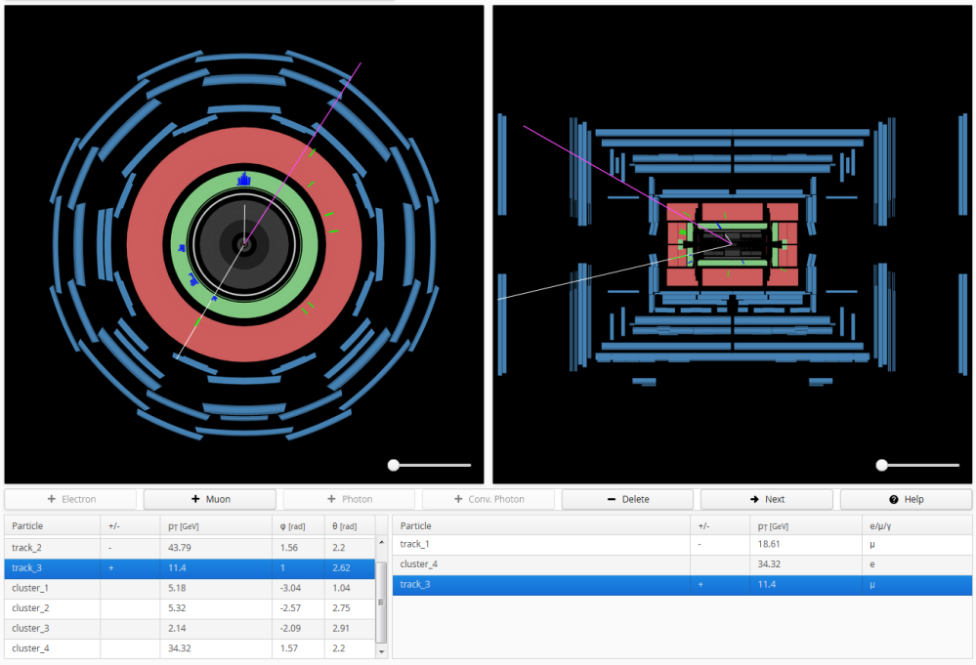Sort by φ [rad] column header
This screenshot has height=665, width=976.
tap(294, 526)
